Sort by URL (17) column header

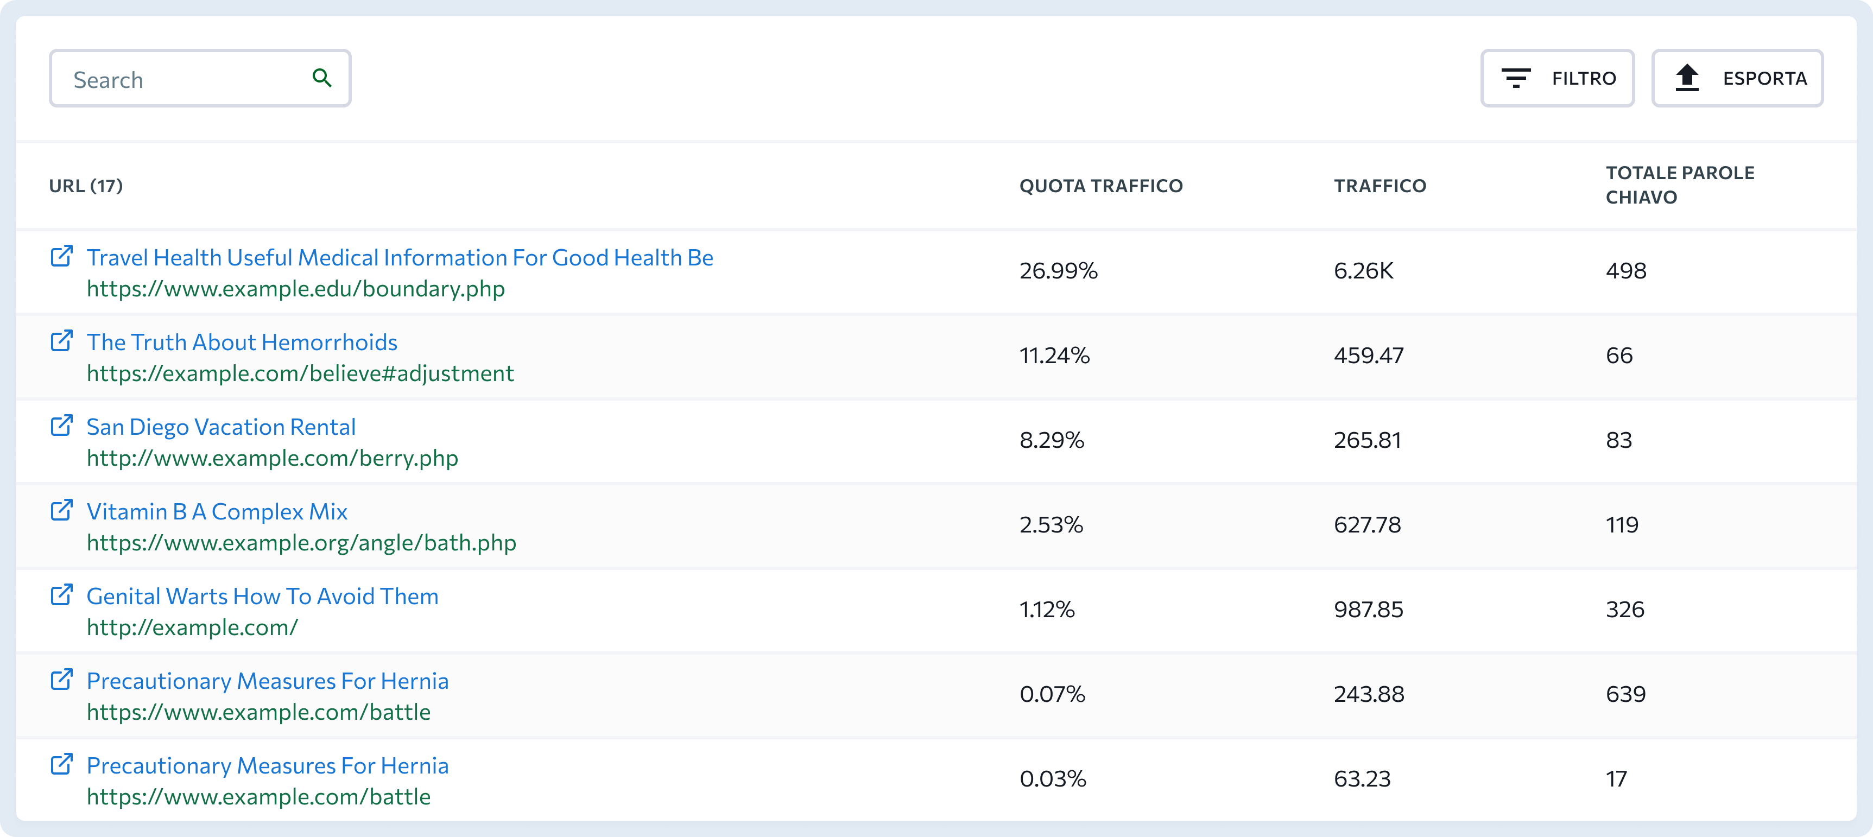86,186
